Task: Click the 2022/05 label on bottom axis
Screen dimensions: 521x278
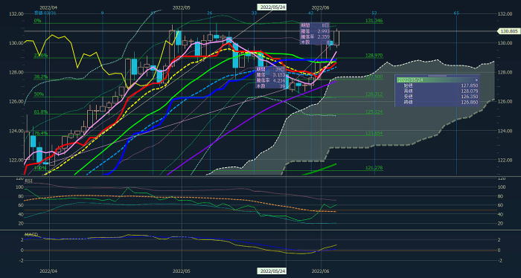Action: coord(182,271)
